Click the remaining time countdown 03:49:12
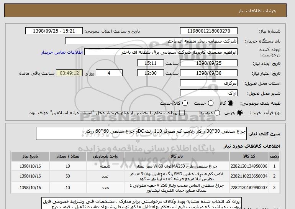 pos(69,73)
